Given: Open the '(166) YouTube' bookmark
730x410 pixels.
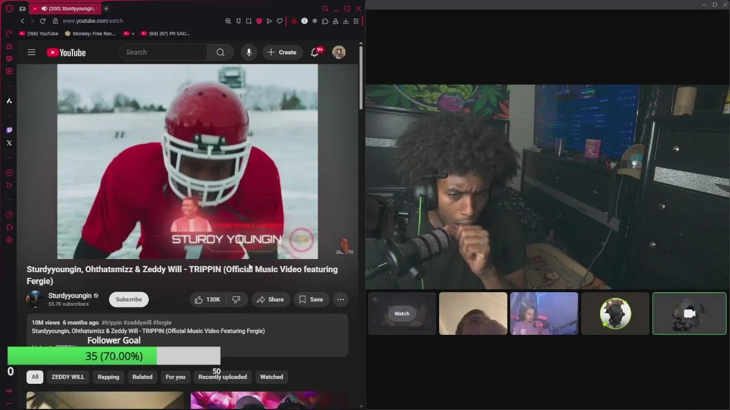Looking at the screenshot, I should pyautogui.click(x=39, y=34).
